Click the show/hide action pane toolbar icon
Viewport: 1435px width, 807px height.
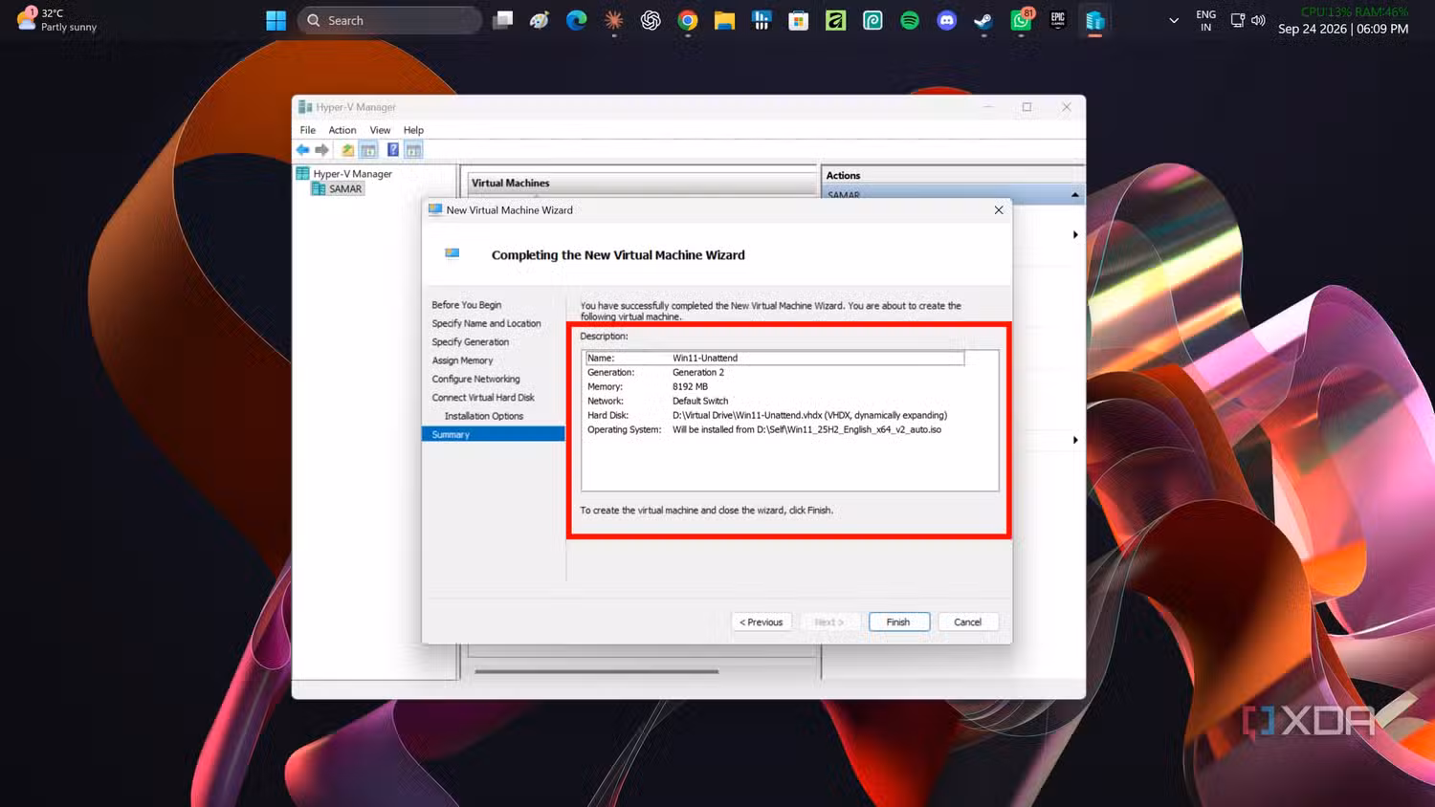click(413, 150)
